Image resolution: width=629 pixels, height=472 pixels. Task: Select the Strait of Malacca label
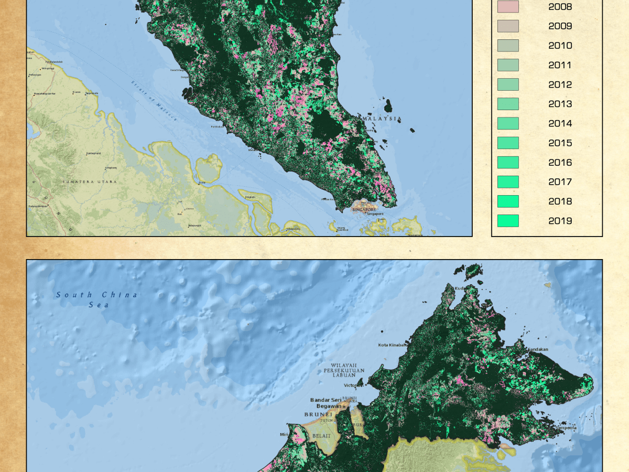click(x=154, y=101)
